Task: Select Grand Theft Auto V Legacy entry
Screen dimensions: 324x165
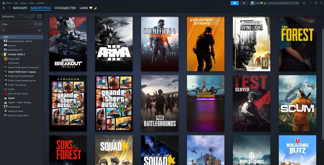Action: [22, 72]
